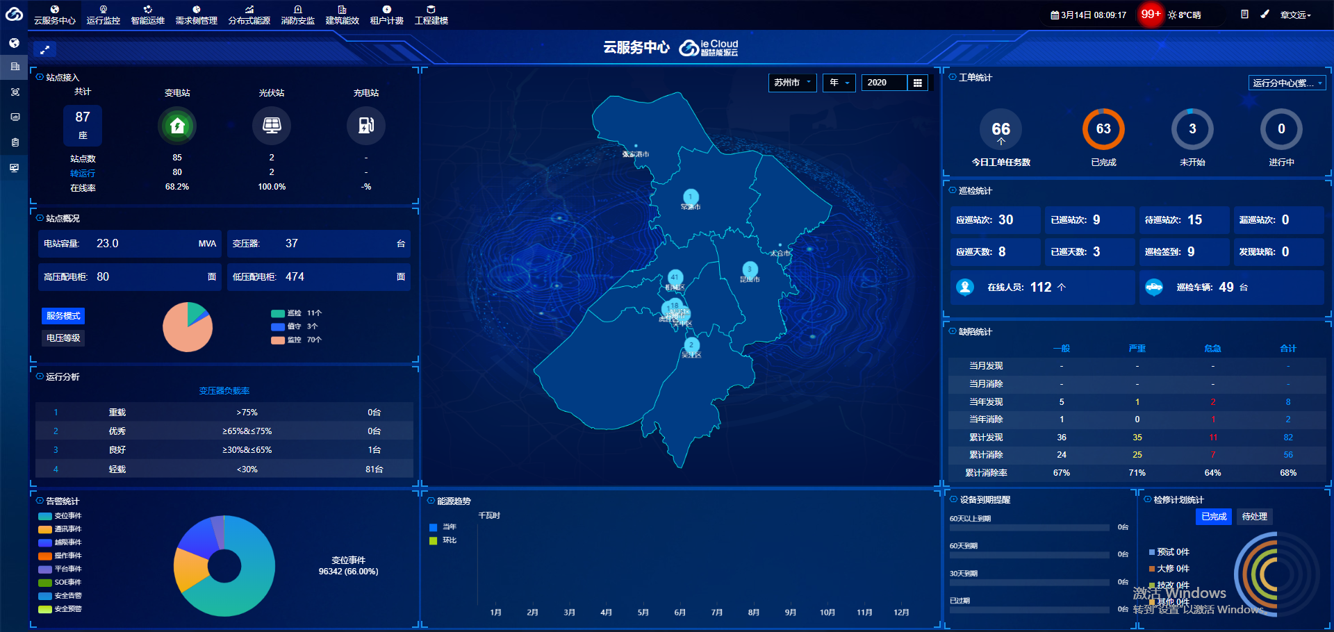The image size is (1334, 632).
Task: Click the 巡检 slice legend showing 11个
Action: click(x=297, y=313)
